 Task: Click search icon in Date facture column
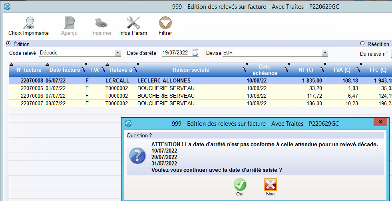83,70
